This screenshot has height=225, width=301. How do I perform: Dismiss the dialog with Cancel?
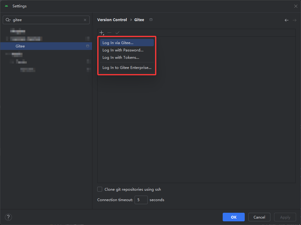point(259,217)
